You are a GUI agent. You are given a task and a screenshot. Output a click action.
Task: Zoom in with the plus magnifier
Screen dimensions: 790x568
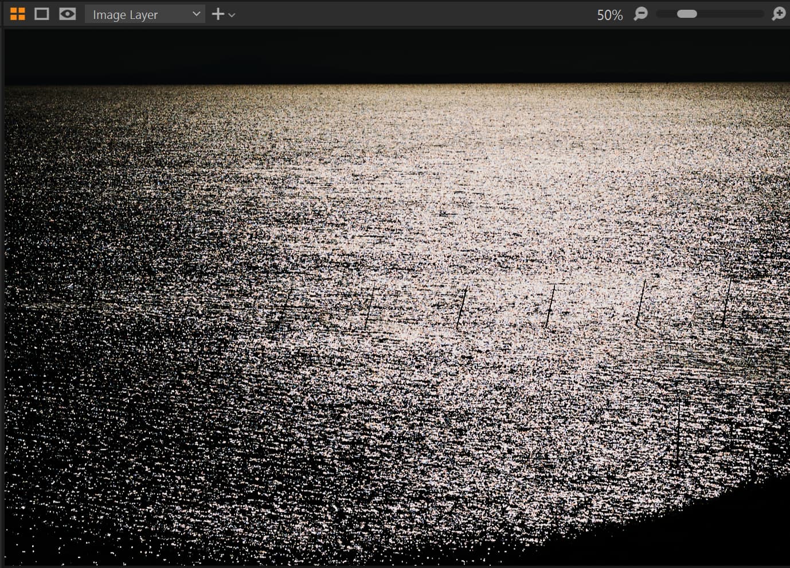coord(779,14)
